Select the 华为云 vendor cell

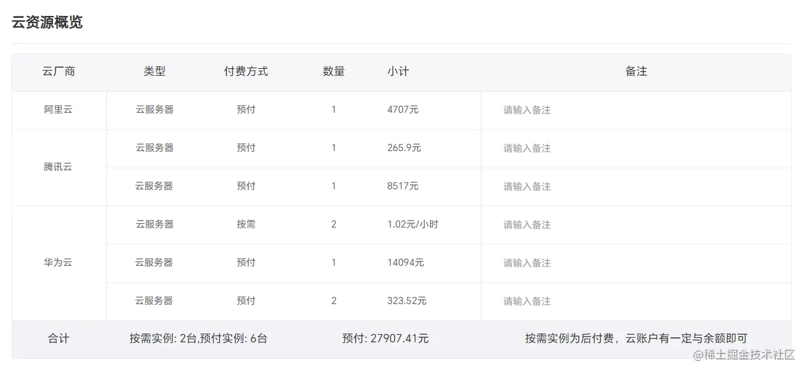[59, 263]
